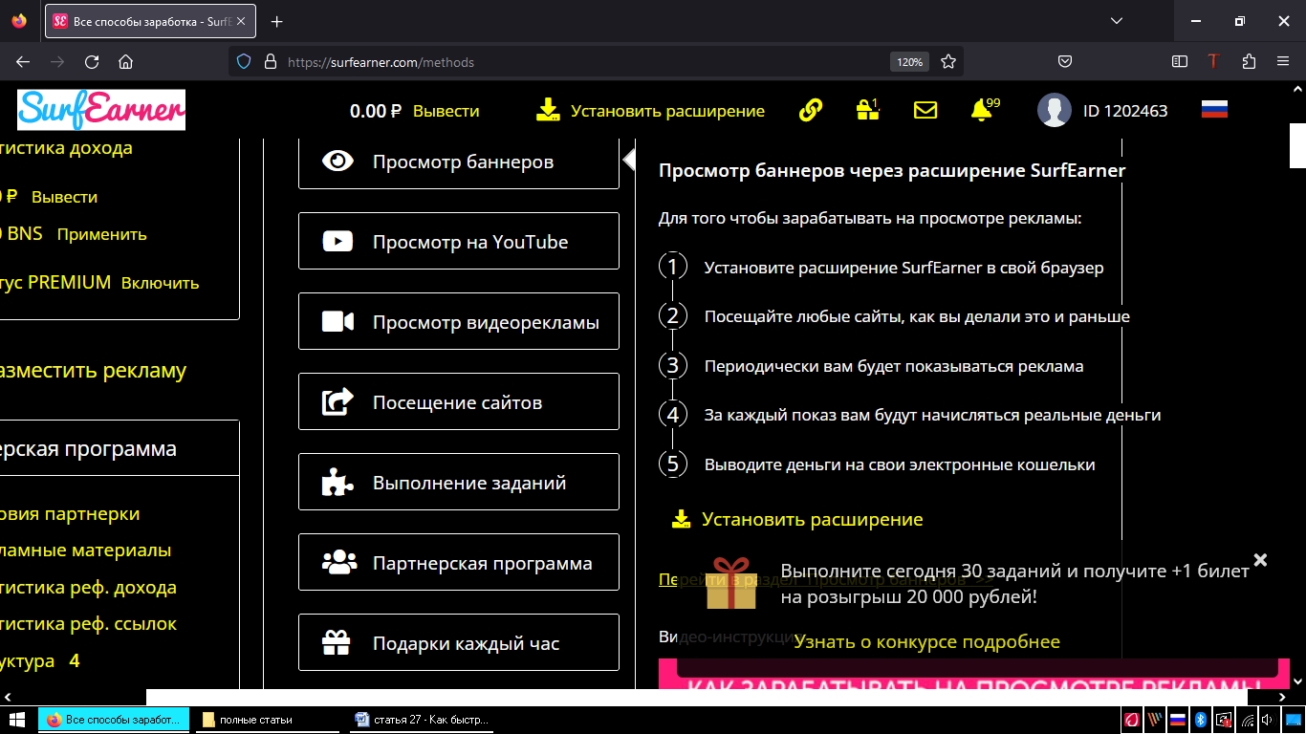This screenshot has height=734, width=1306.
Task: Open the 'Подарки каждый час' menu item
Action: 459,643
